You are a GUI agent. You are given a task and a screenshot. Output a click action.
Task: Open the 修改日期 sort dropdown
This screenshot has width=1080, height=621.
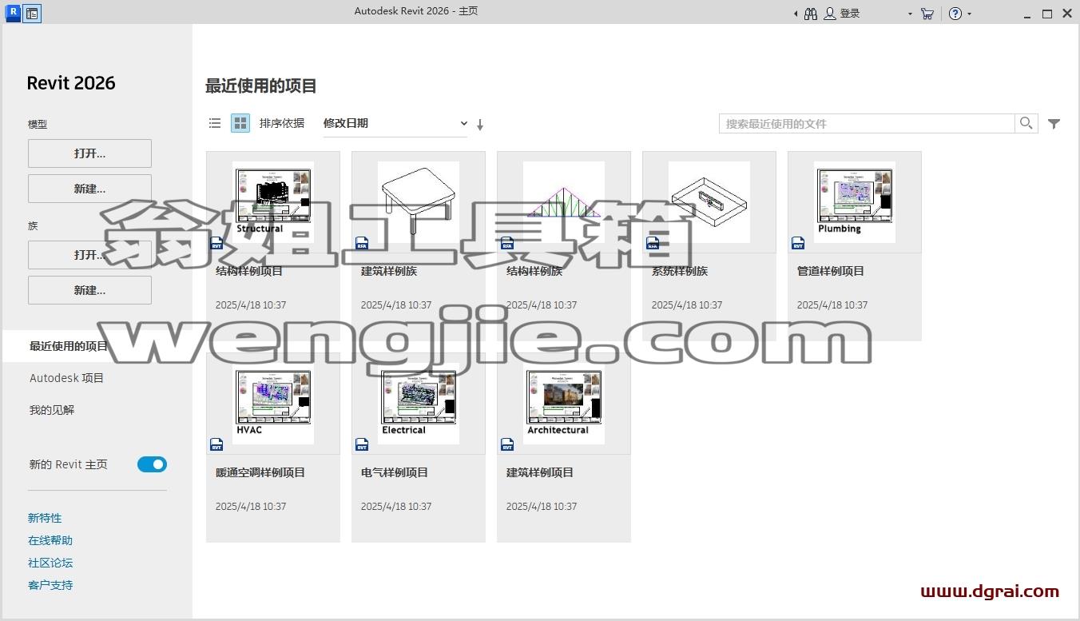point(395,123)
